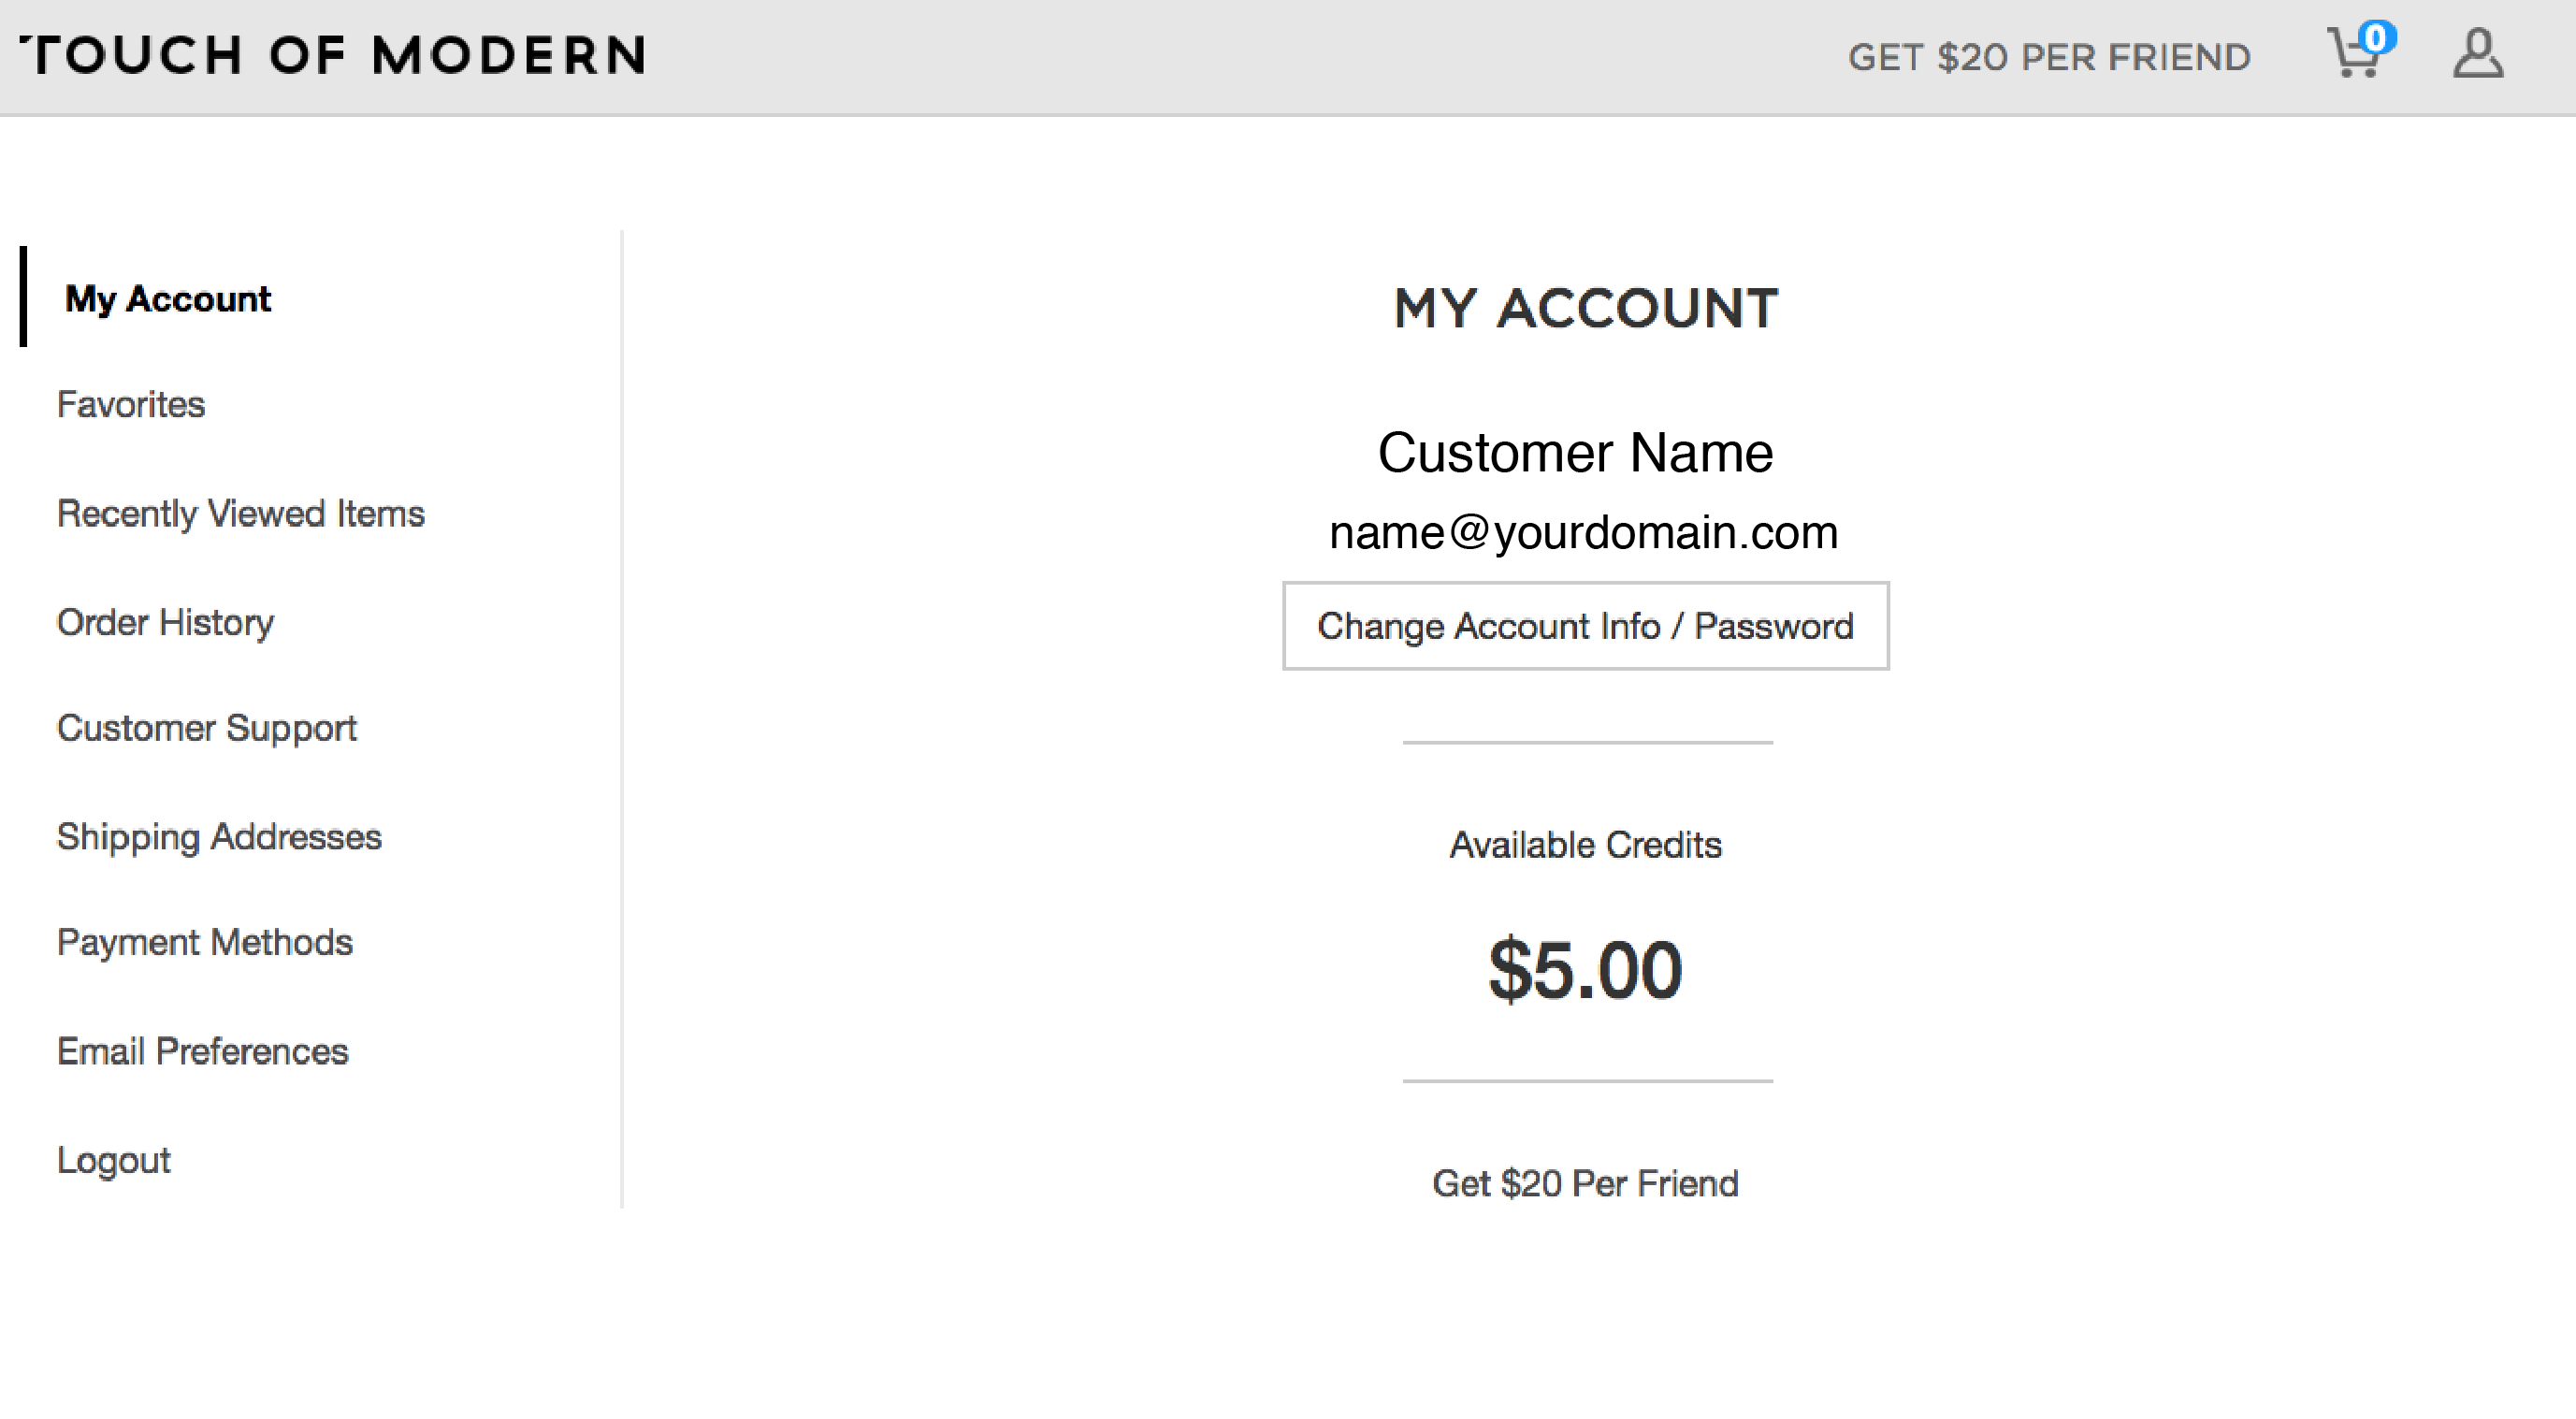Go to Customer Support
The image size is (2576, 1419).
(x=207, y=728)
